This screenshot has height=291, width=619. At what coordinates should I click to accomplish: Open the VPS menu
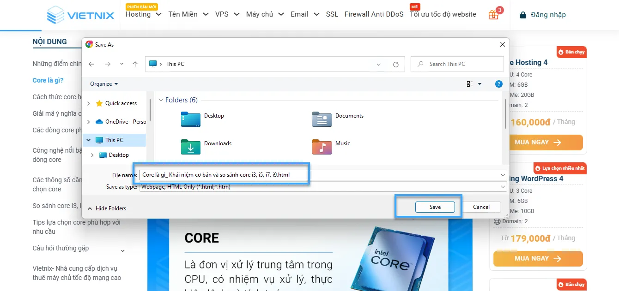click(227, 14)
